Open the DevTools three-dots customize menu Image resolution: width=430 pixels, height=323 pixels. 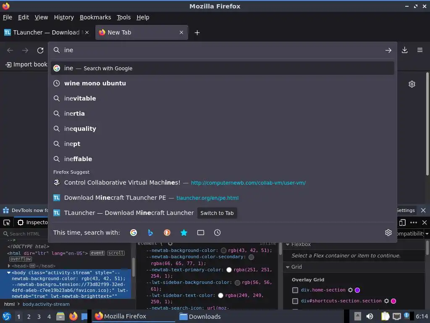[414, 222]
